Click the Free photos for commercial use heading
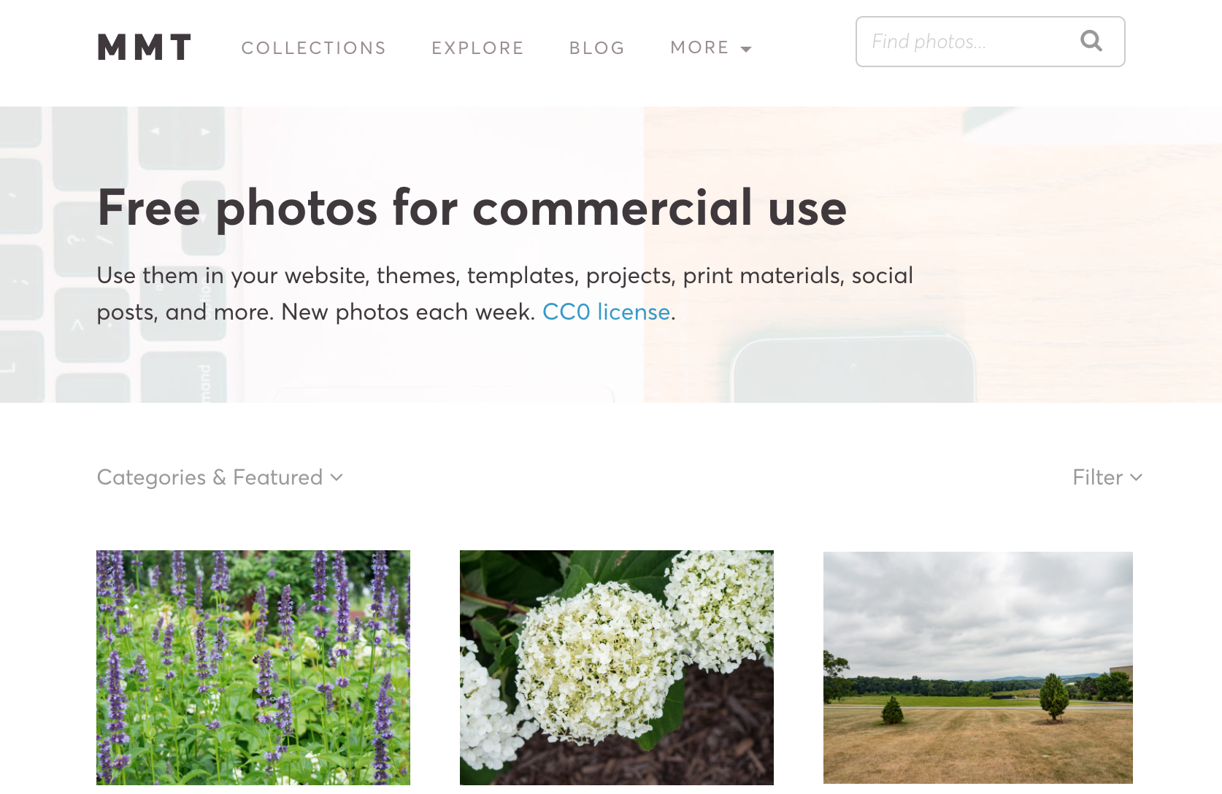The height and width of the screenshot is (794, 1222). click(472, 209)
